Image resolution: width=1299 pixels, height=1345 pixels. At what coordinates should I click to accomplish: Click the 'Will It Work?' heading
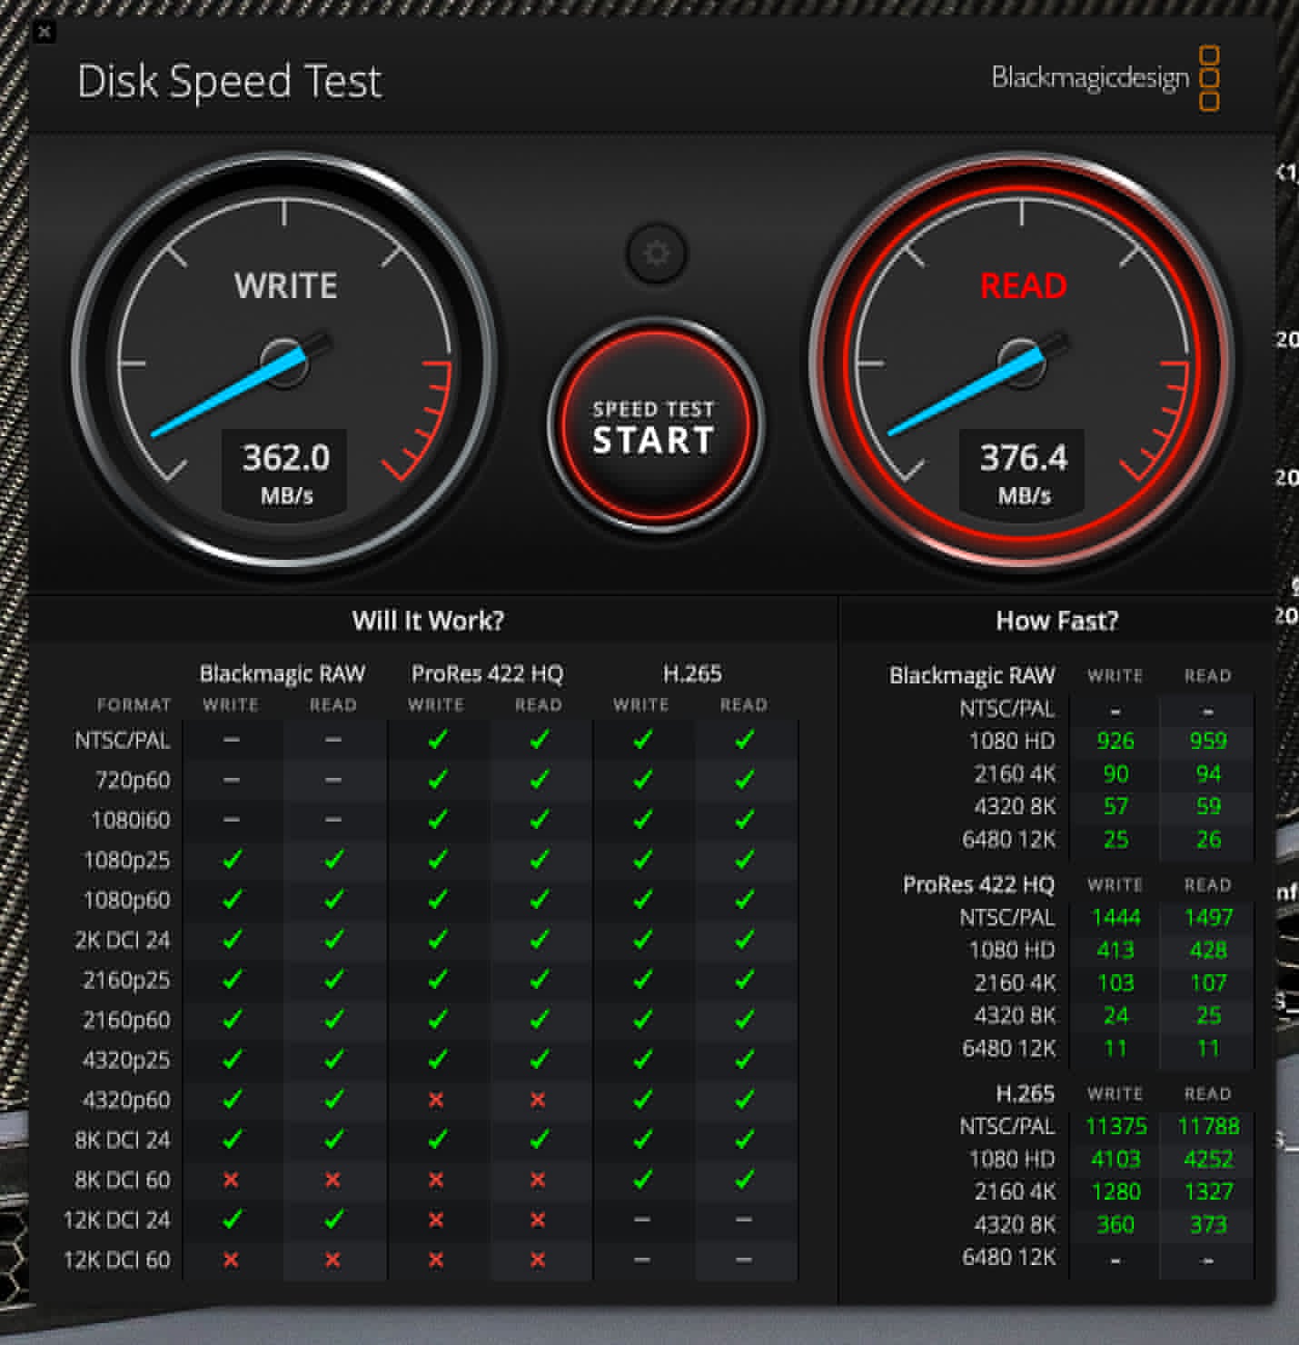pos(428,621)
